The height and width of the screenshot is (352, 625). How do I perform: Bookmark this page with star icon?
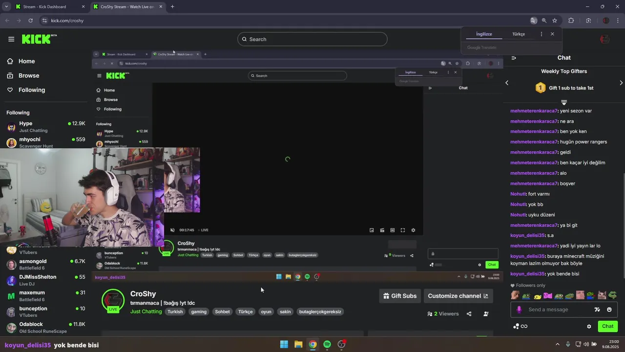[x=555, y=21]
